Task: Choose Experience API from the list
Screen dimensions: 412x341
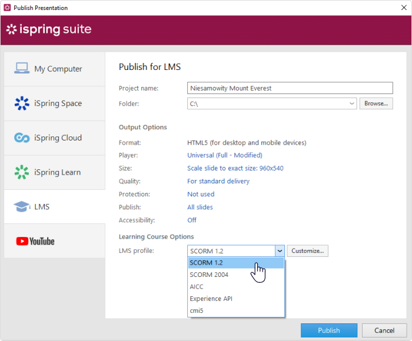Action: coord(236,299)
